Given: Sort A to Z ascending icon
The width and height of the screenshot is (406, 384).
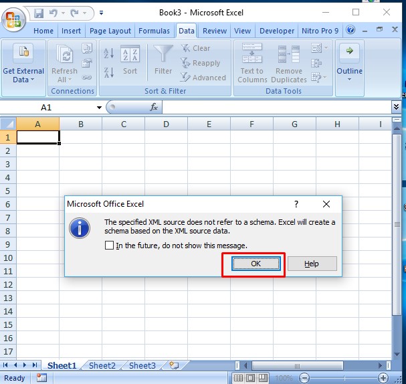Looking at the screenshot, I should tap(109, 53).
